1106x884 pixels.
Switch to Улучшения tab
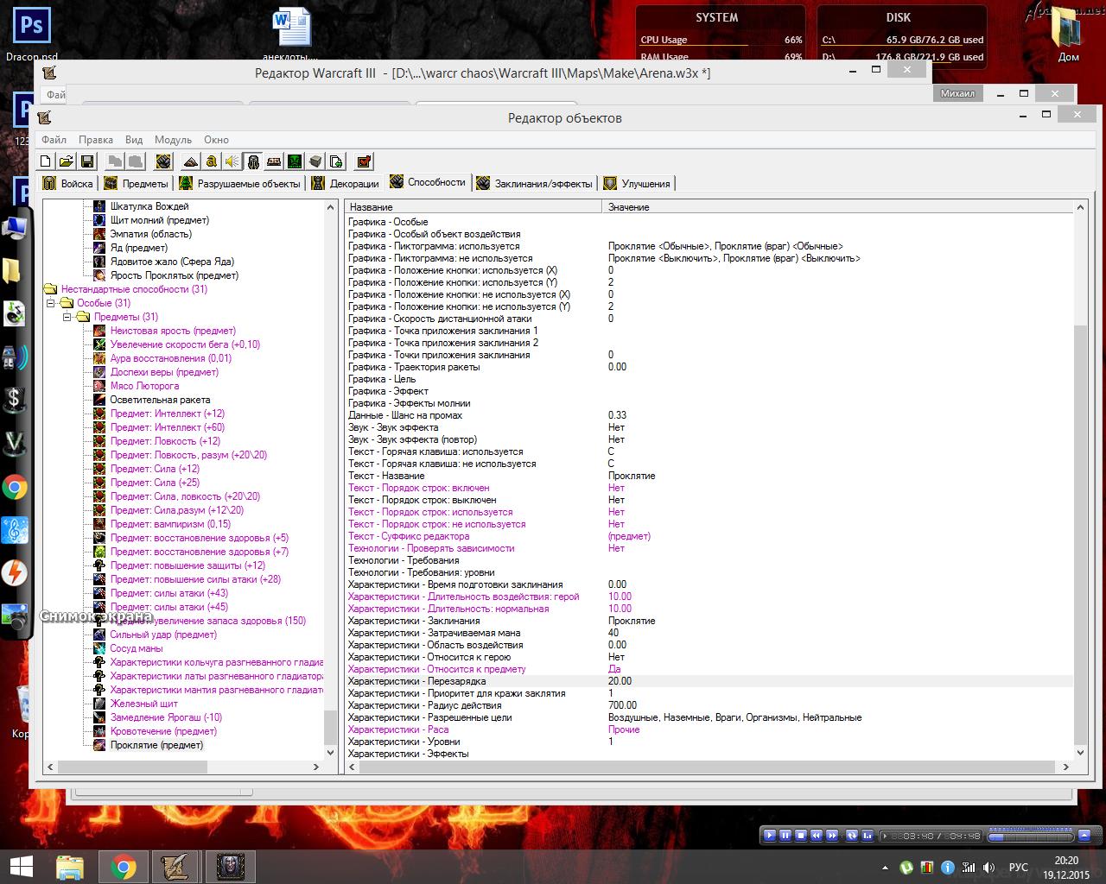637,183
